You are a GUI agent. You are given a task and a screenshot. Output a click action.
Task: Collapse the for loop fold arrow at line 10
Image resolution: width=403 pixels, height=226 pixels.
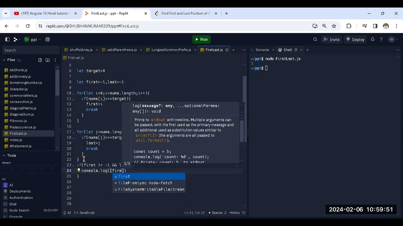coord(73,93)
